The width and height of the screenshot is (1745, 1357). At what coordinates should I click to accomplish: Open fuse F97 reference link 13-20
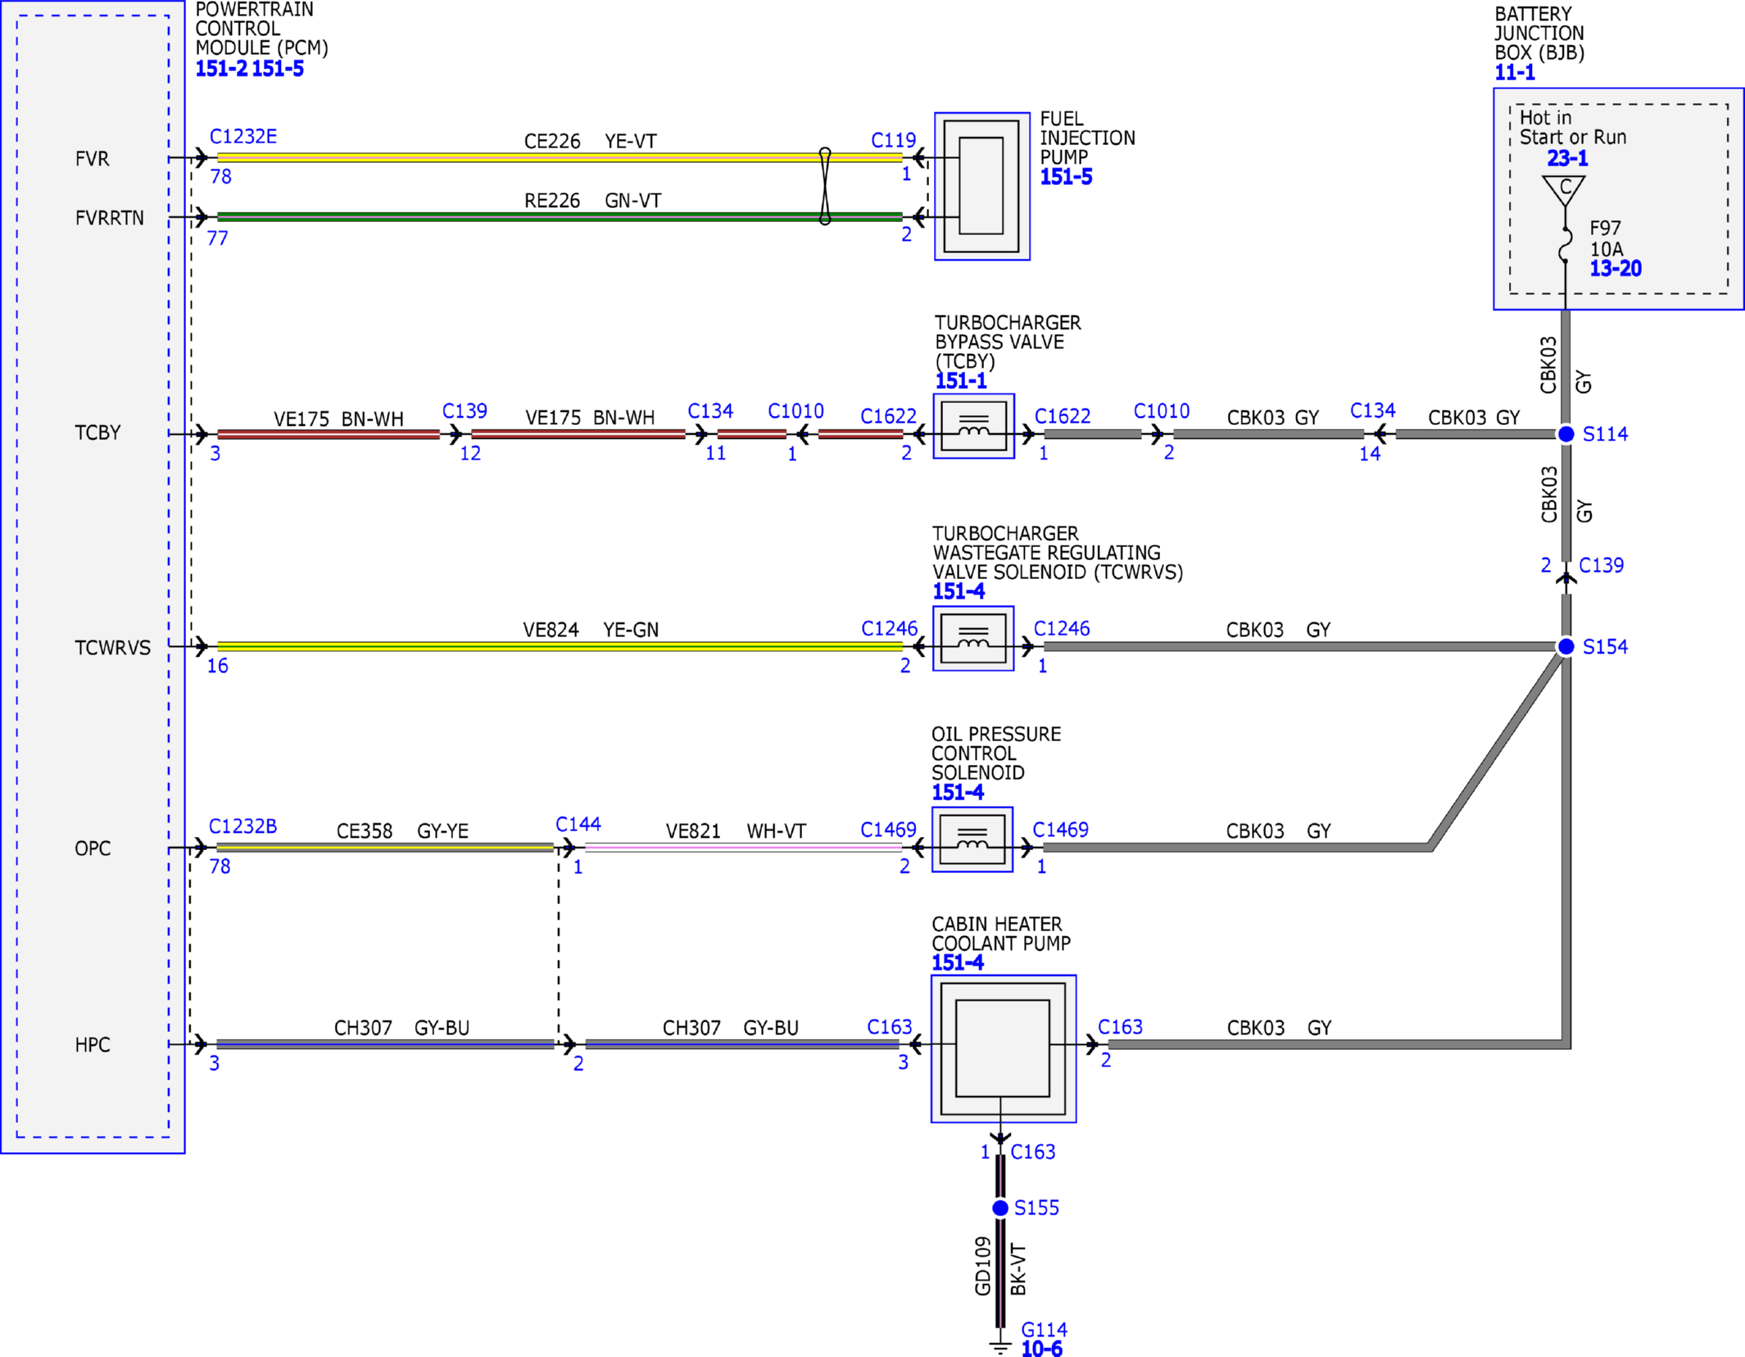click(x=1616, y=269)
